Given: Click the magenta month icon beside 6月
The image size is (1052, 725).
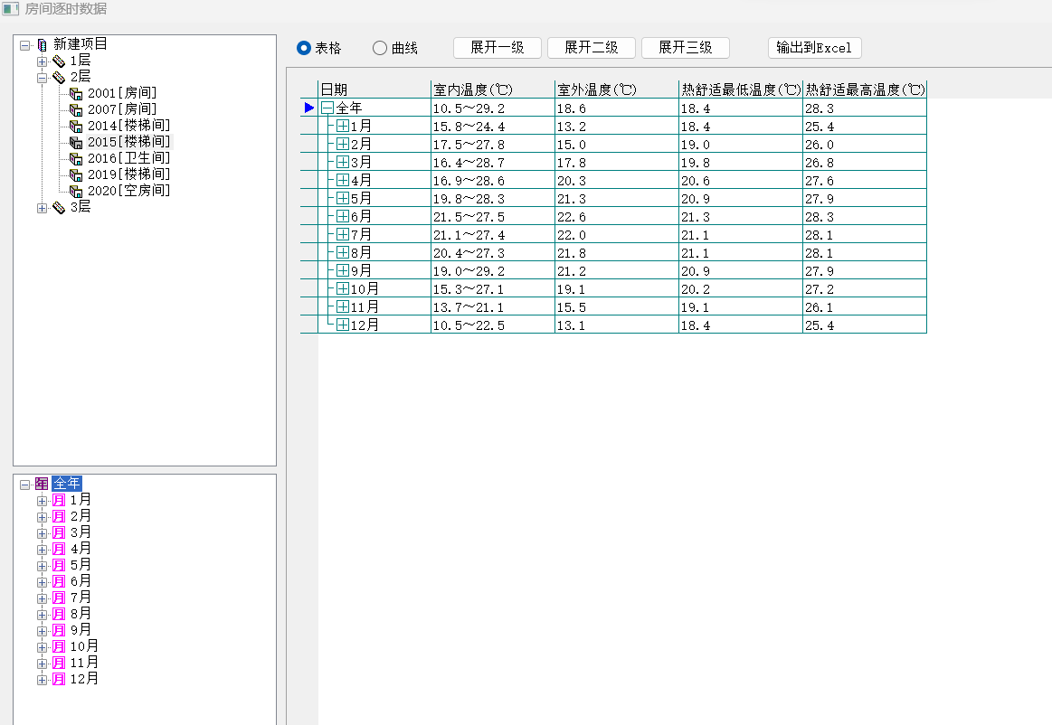Looking at the screenshot, I should click(59, 581).
